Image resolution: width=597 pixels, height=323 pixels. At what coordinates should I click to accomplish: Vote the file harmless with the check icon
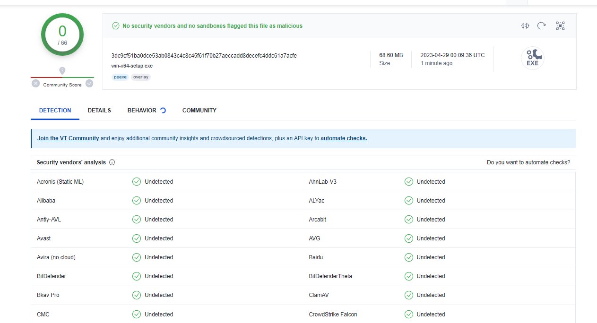click(x=89, y=83)
